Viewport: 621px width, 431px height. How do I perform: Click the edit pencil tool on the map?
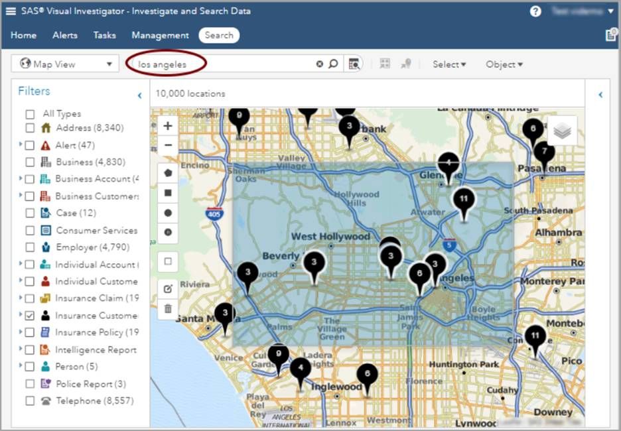pos(167,288)
